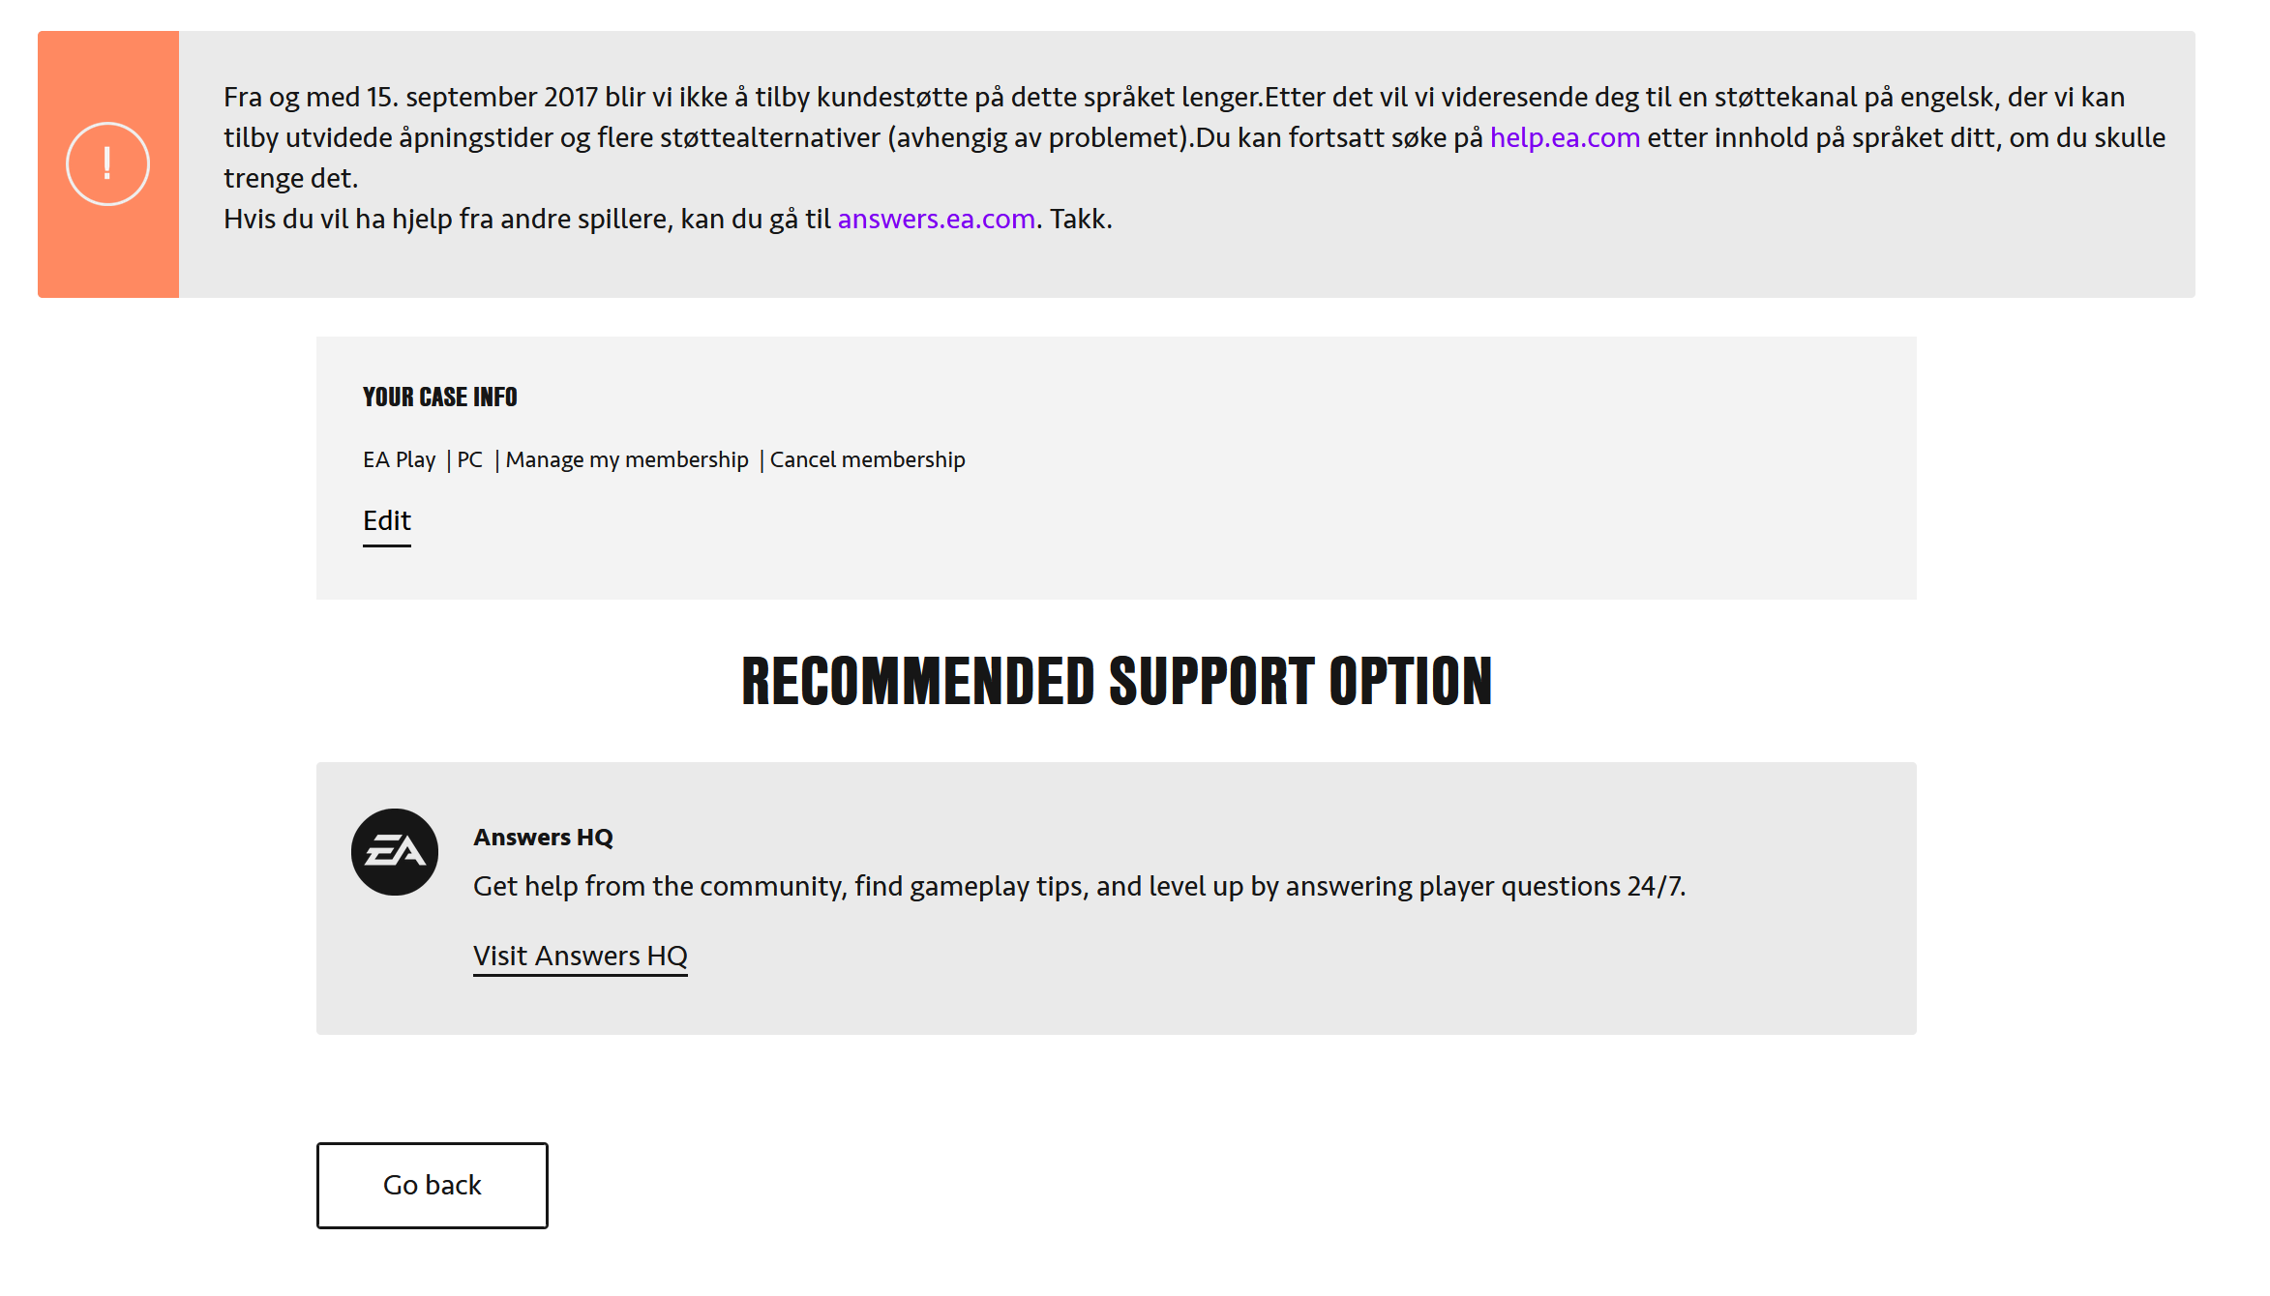
Task: Click the round EA logo icon
Action: coord(395,852)
